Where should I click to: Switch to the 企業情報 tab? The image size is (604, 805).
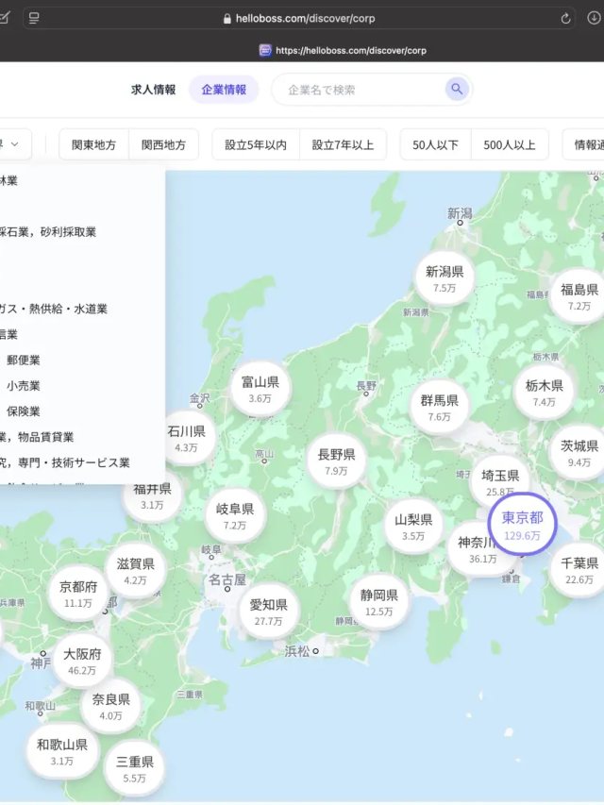[224, 90]
